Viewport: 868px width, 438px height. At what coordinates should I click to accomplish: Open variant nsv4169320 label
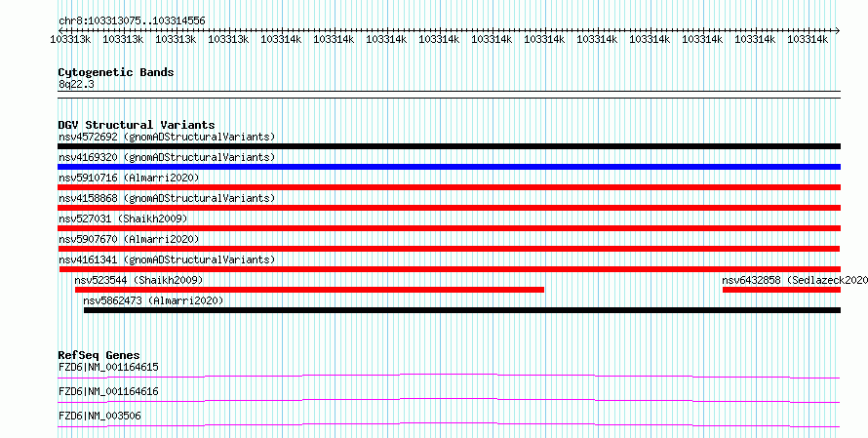pos(167,157)
